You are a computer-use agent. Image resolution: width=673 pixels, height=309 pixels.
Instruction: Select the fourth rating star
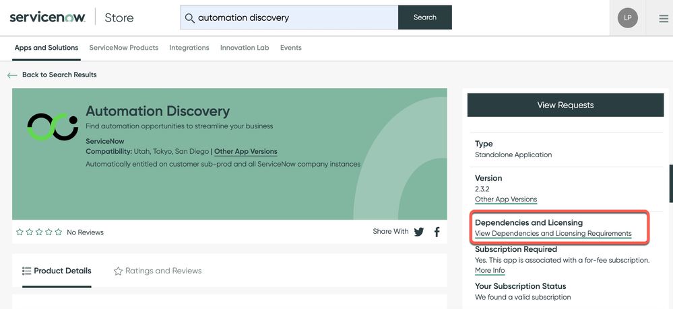(x=49, y=232)
